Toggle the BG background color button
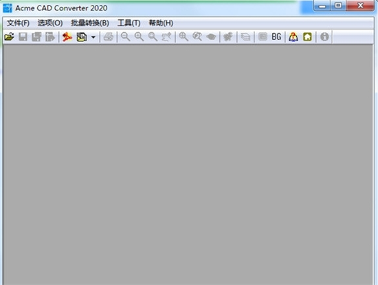Image resolution: width=378 pixels, height=285 pixels. click(276, 37)
